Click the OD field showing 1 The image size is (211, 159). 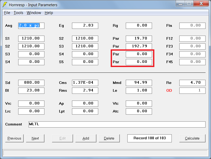pos(193,90)
